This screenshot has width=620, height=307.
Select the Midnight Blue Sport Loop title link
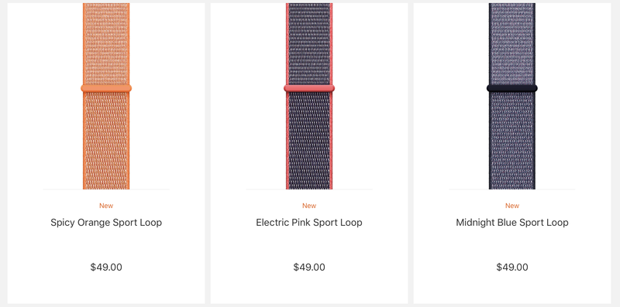(x=512, y=223)
